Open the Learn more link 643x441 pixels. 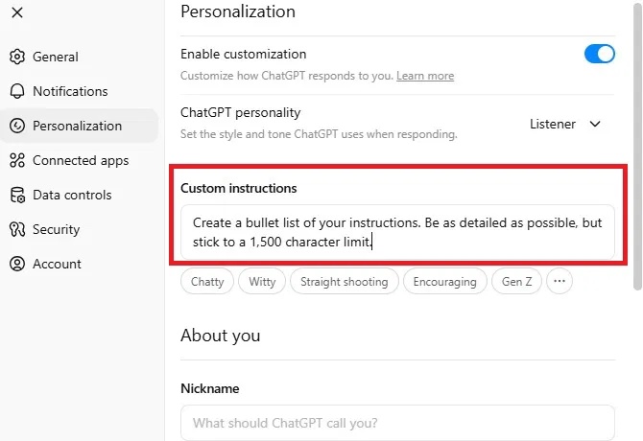[x=425, y=76]
